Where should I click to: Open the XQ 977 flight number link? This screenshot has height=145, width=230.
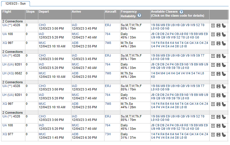pyautogui.click(x=8, y=134)
